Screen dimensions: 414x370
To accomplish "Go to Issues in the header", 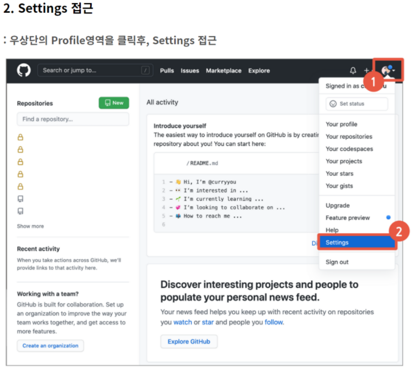I will click(190, 71).
